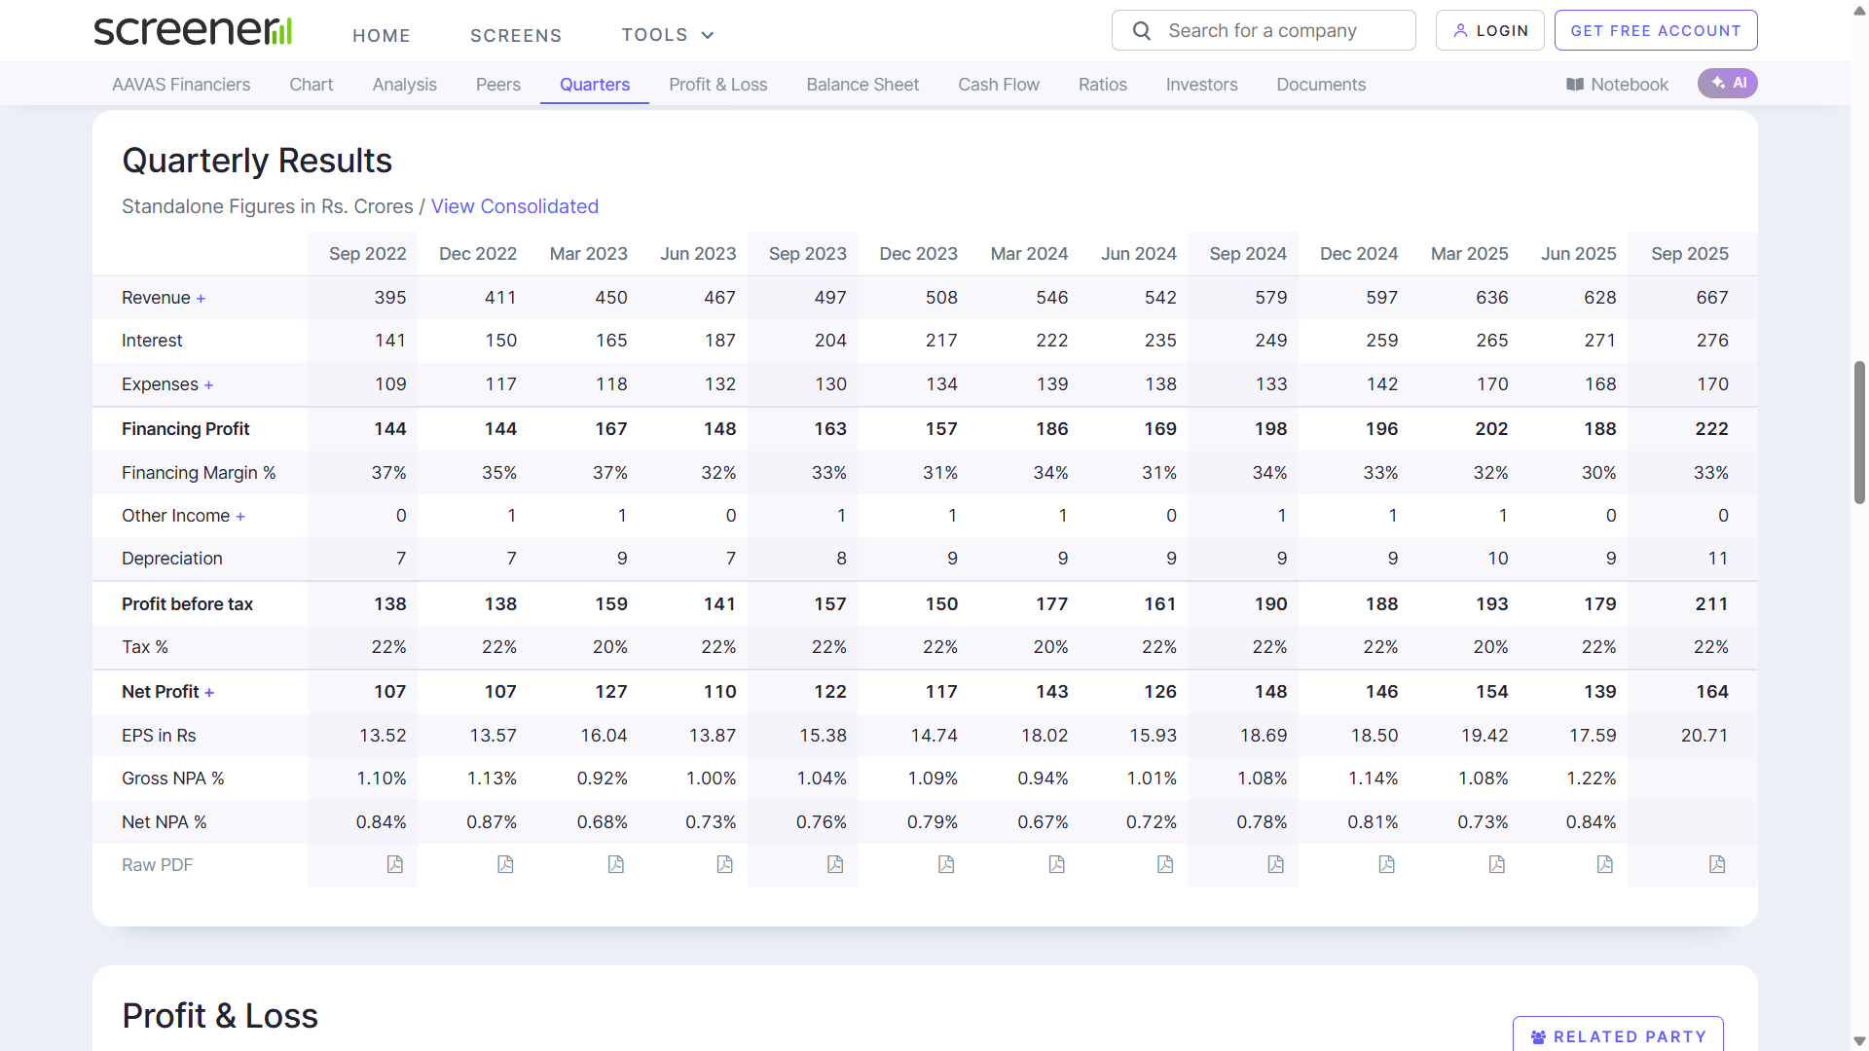Open the Raw PDF icon for Mar 2024

pyautogui.click(x=1056, y=864)
